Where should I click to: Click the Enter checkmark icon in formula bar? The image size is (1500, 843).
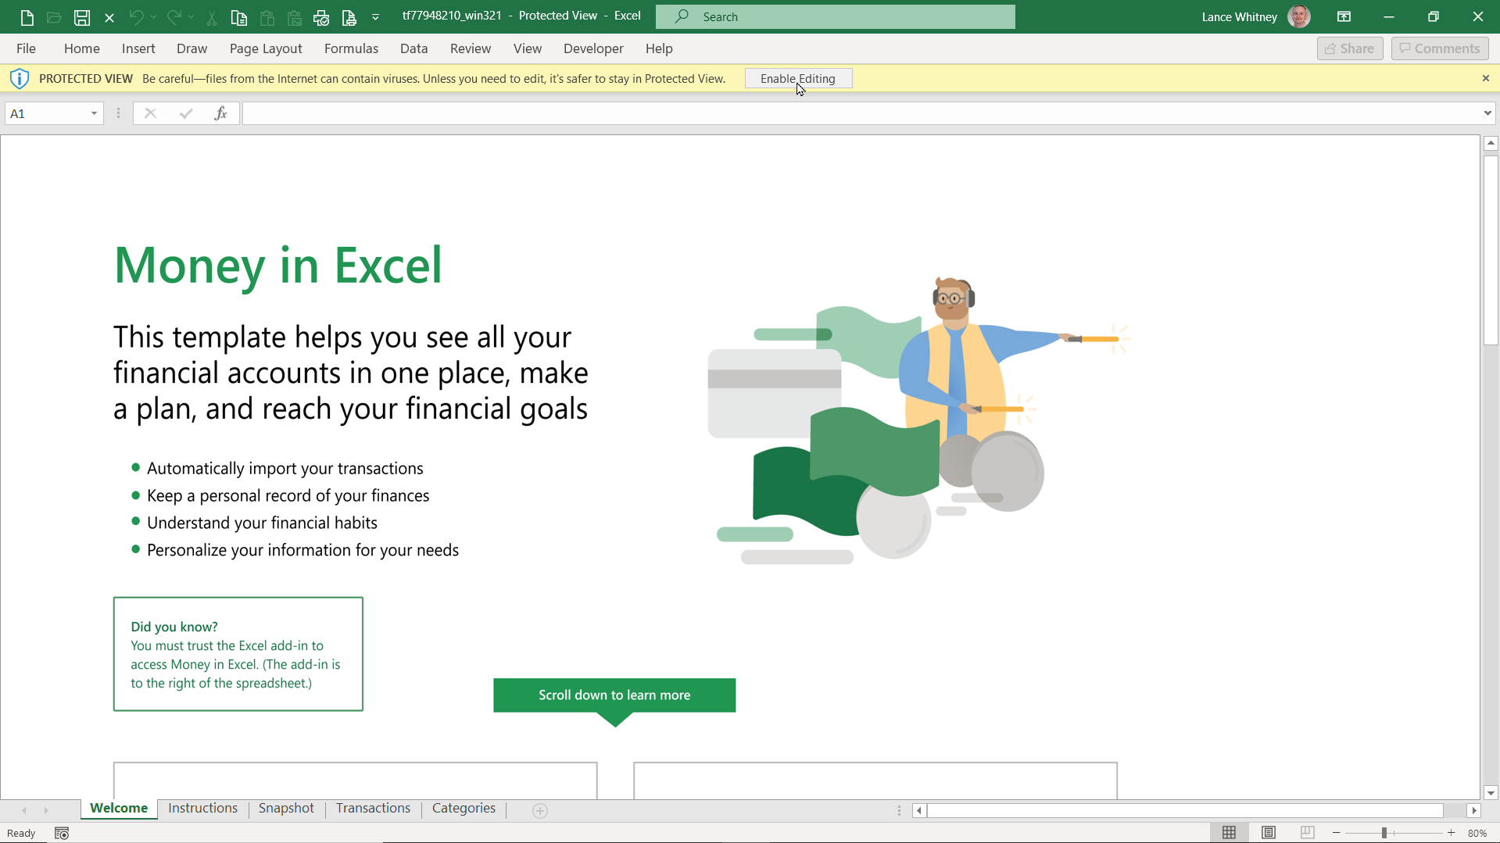(x=186, y=113)
